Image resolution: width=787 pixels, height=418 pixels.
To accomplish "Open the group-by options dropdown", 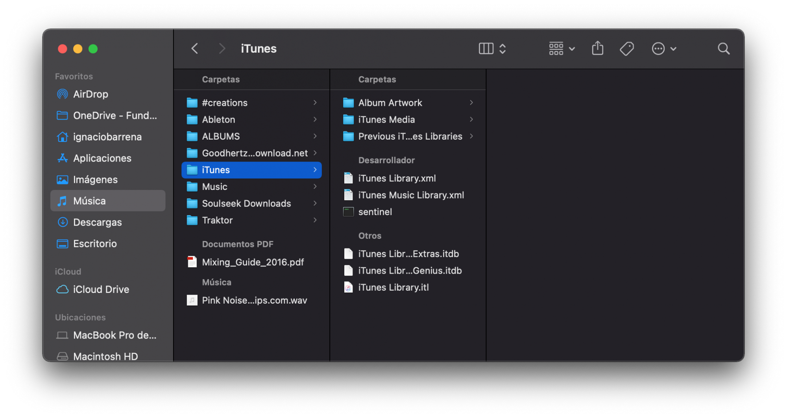I will pyautogui.click(x=562, y=49).
